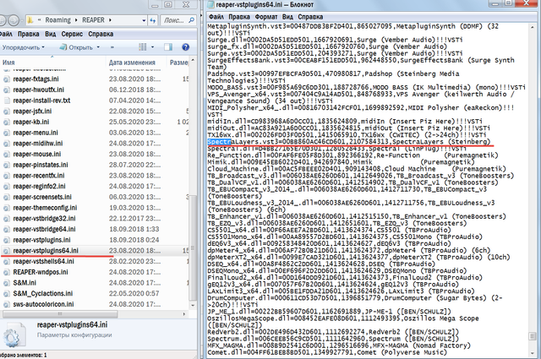The width and height of the screenshot is (541, 359).
Task: Click the gear icon of reaper-kb.ini
Action: point(7,122)
